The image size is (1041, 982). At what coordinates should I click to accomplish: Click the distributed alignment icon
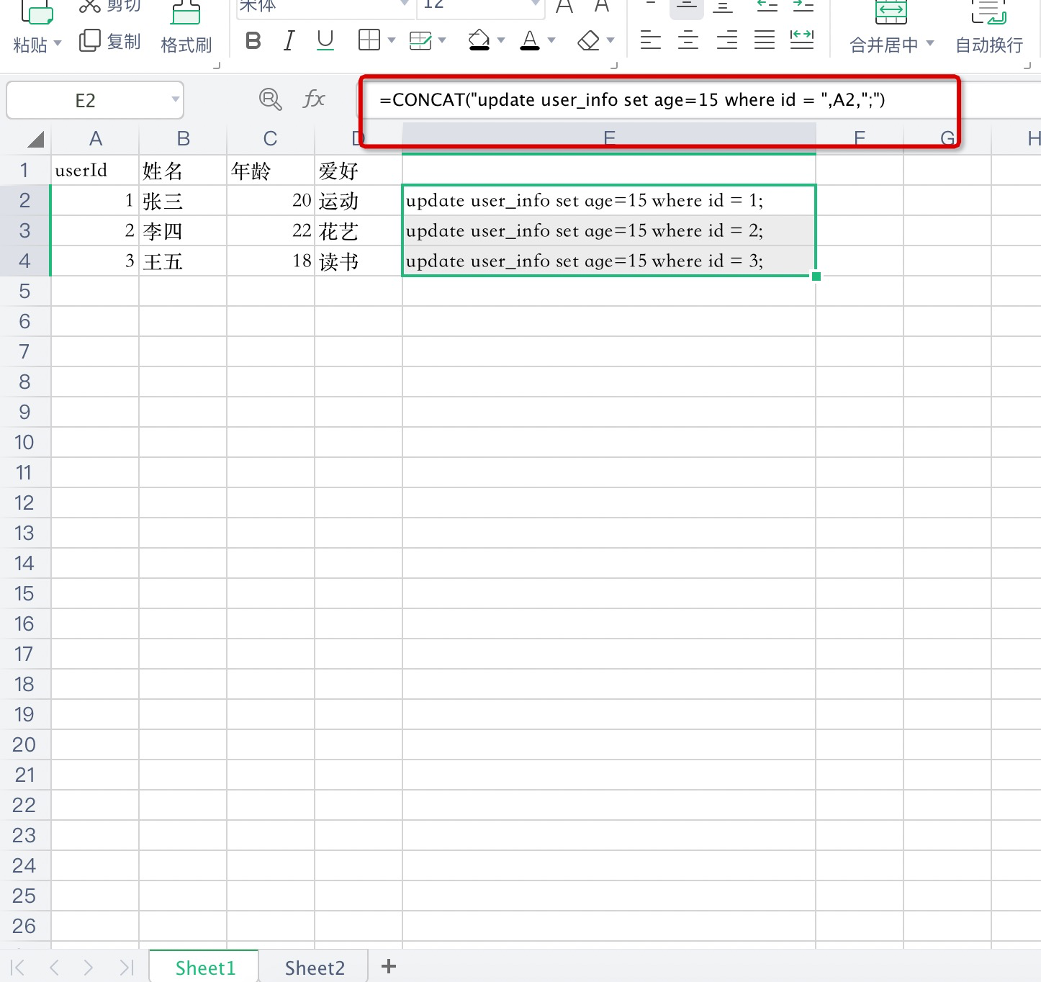(x=802, y=40)
